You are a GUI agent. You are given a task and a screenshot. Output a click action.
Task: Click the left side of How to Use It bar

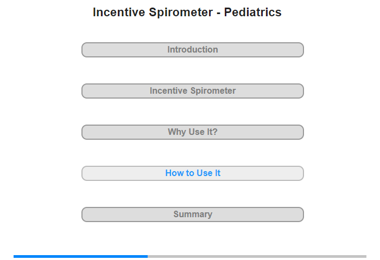pos(85,173)
